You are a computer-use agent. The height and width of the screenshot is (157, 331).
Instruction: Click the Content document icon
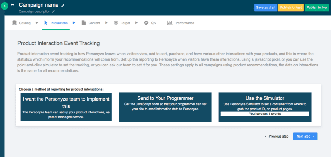coord(83,23)
